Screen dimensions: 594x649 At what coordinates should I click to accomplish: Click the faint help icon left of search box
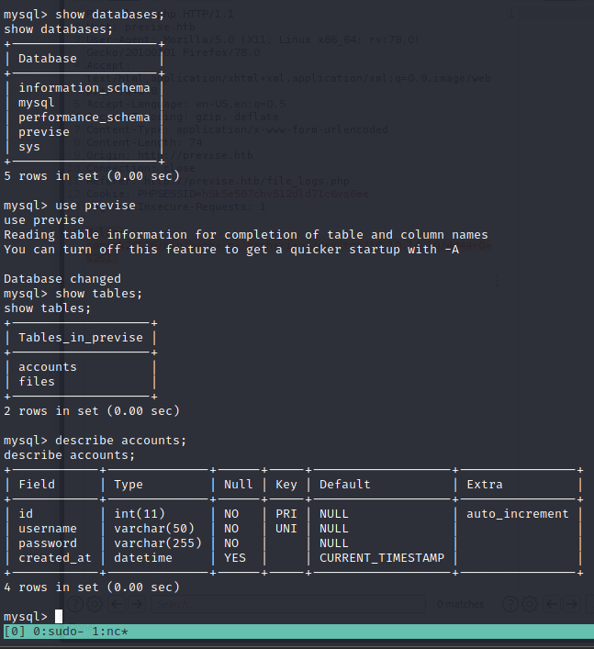tap(75, 604)
